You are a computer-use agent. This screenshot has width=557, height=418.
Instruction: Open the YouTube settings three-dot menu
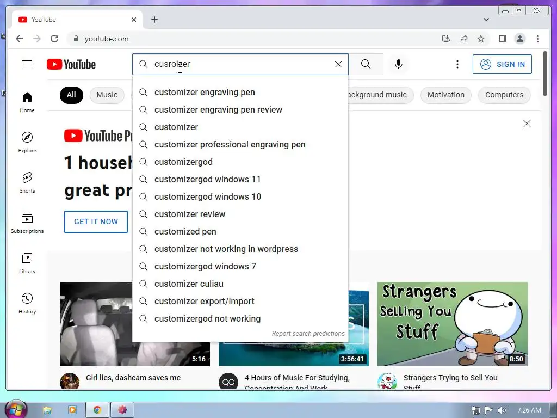tap(457, 64)
